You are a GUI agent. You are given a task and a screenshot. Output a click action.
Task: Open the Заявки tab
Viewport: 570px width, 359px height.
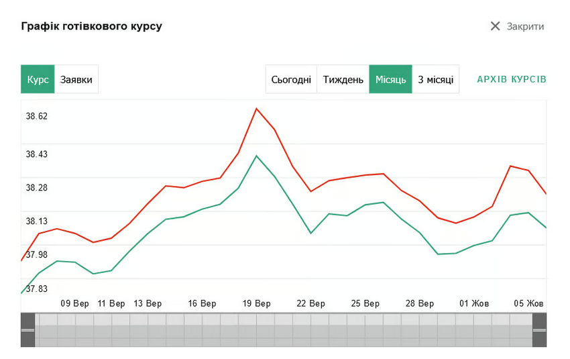click(x=76, y=79)
